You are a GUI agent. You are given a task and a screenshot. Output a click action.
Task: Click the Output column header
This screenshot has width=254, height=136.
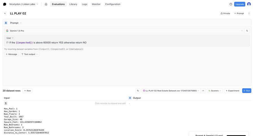pos(137,98)
